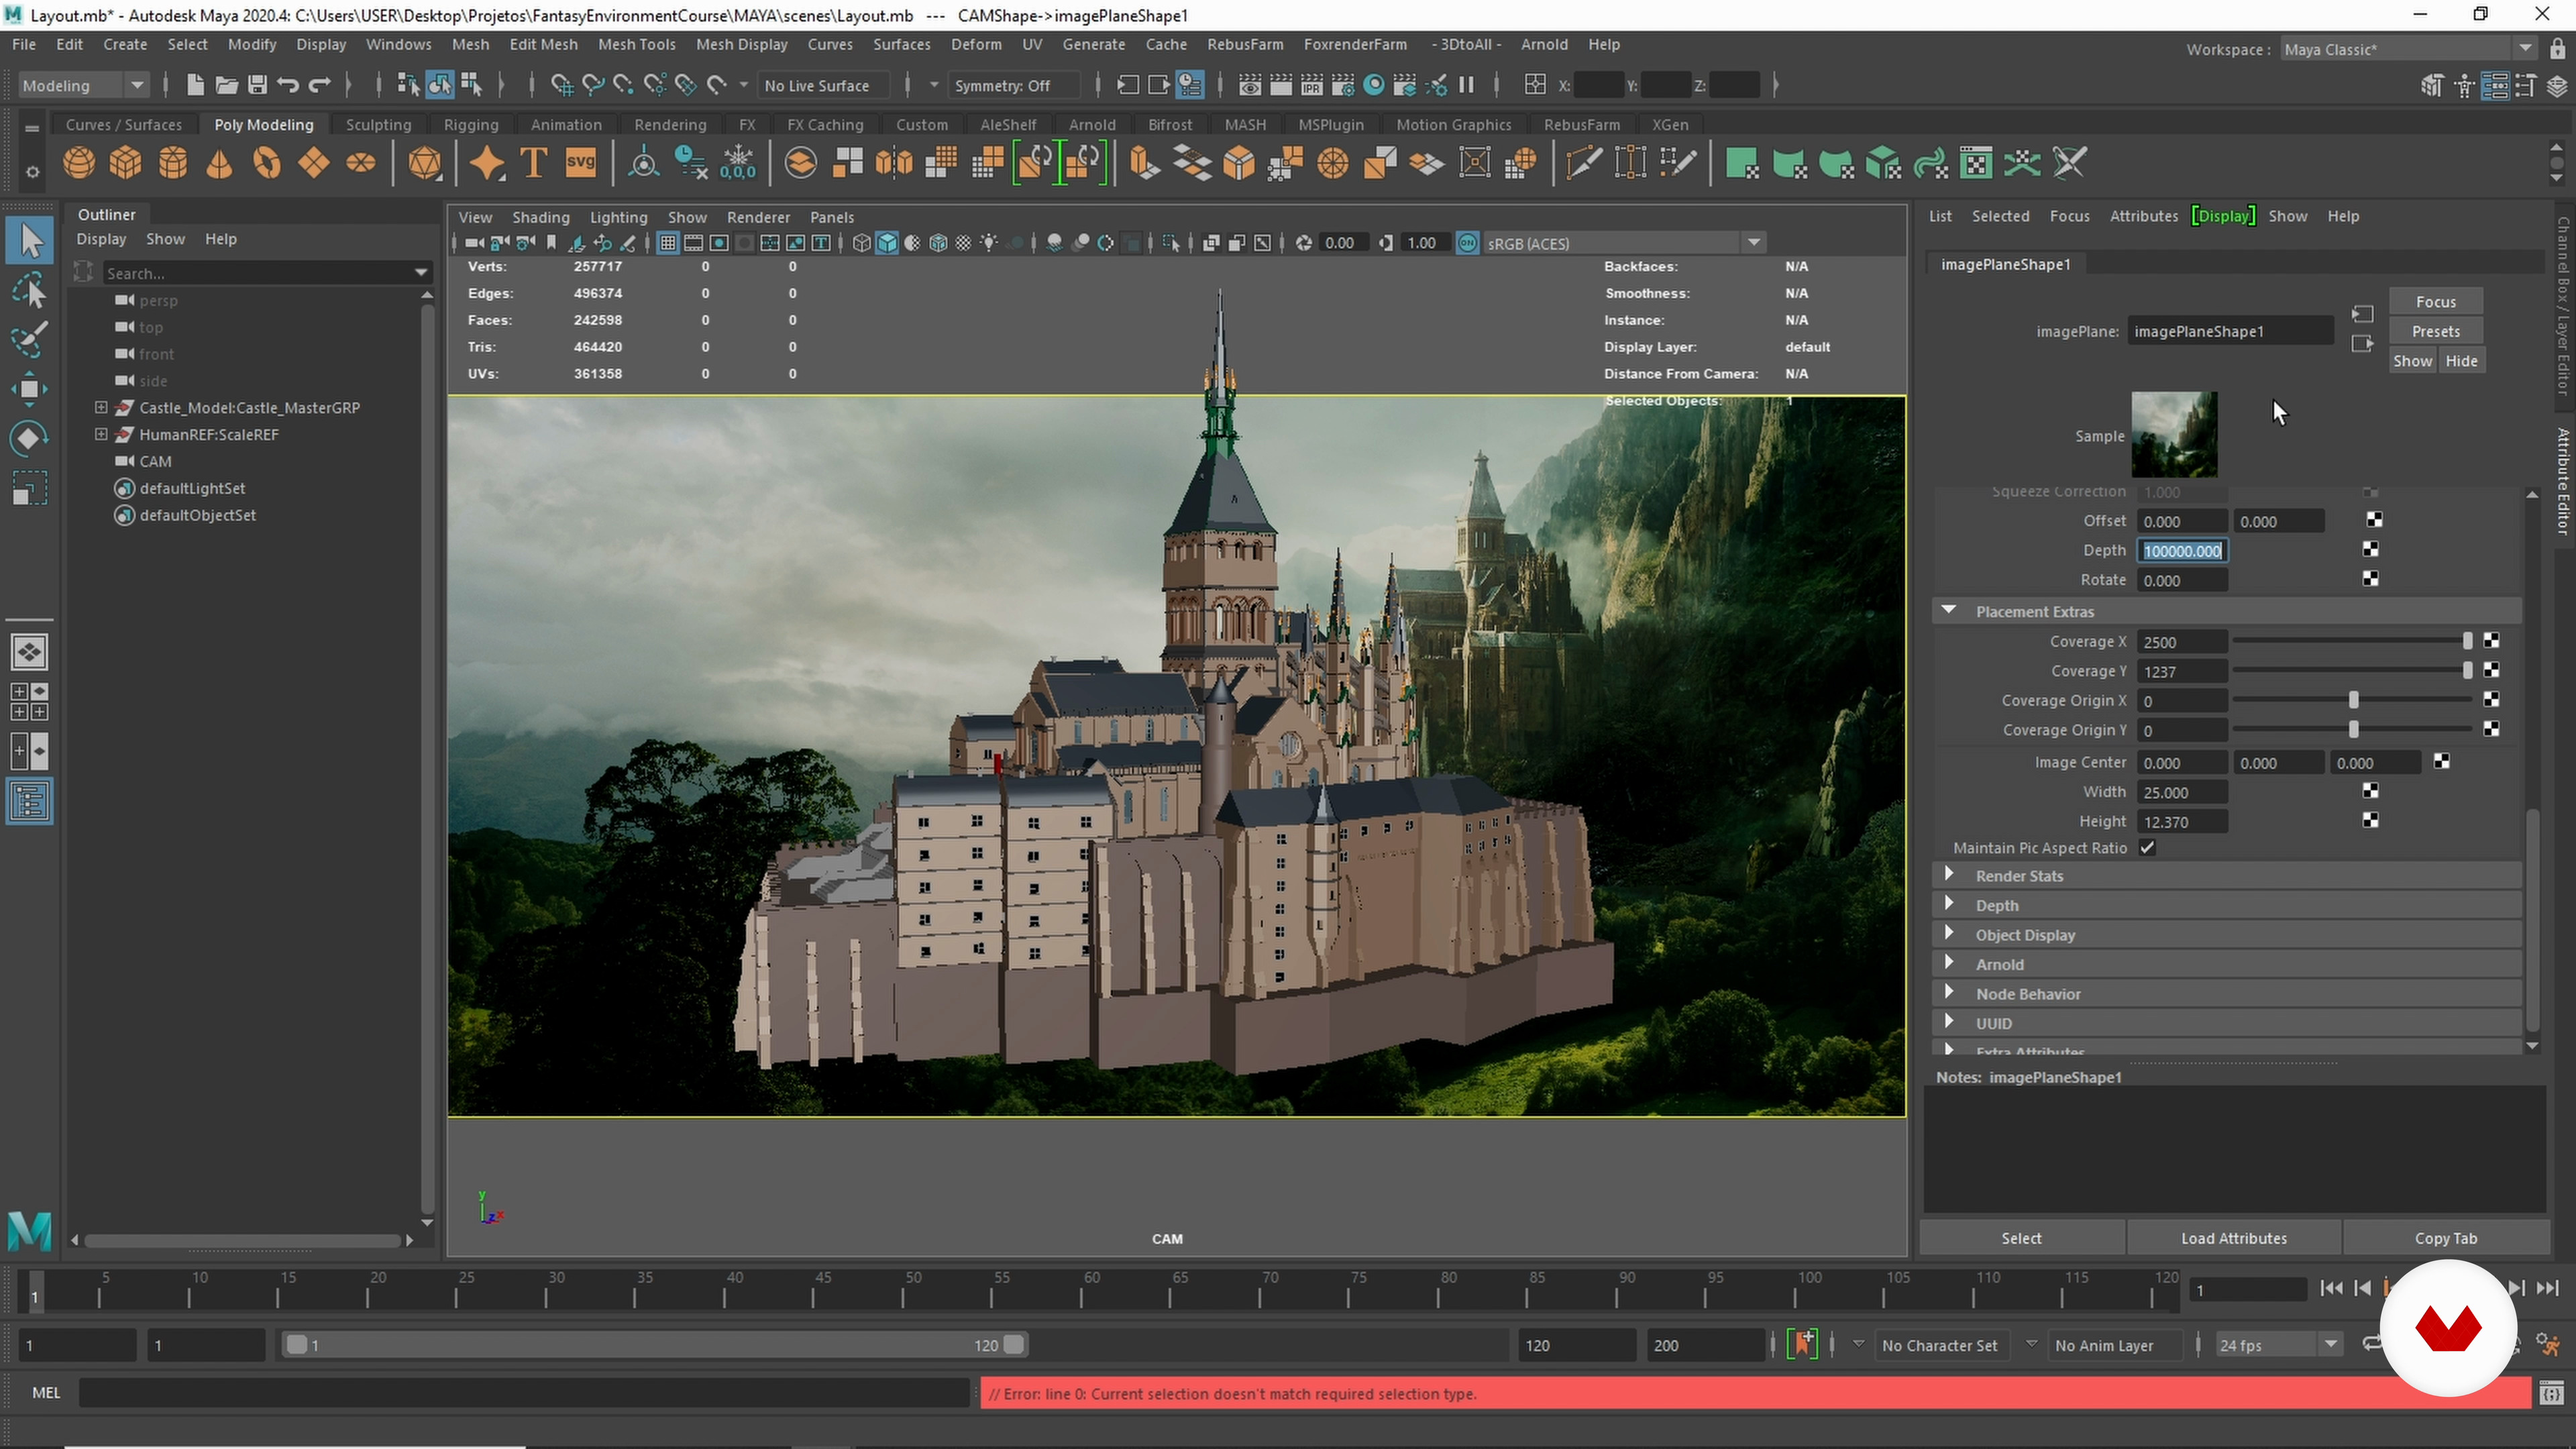The height and width of the screenshot is (1449, 2576).
Task: Open the Edit Mesh menu
Action: click(x=543, y=44)
